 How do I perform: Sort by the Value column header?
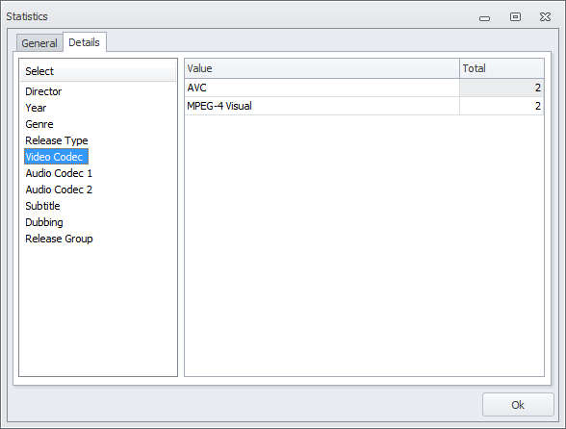(x=322, y=68)
